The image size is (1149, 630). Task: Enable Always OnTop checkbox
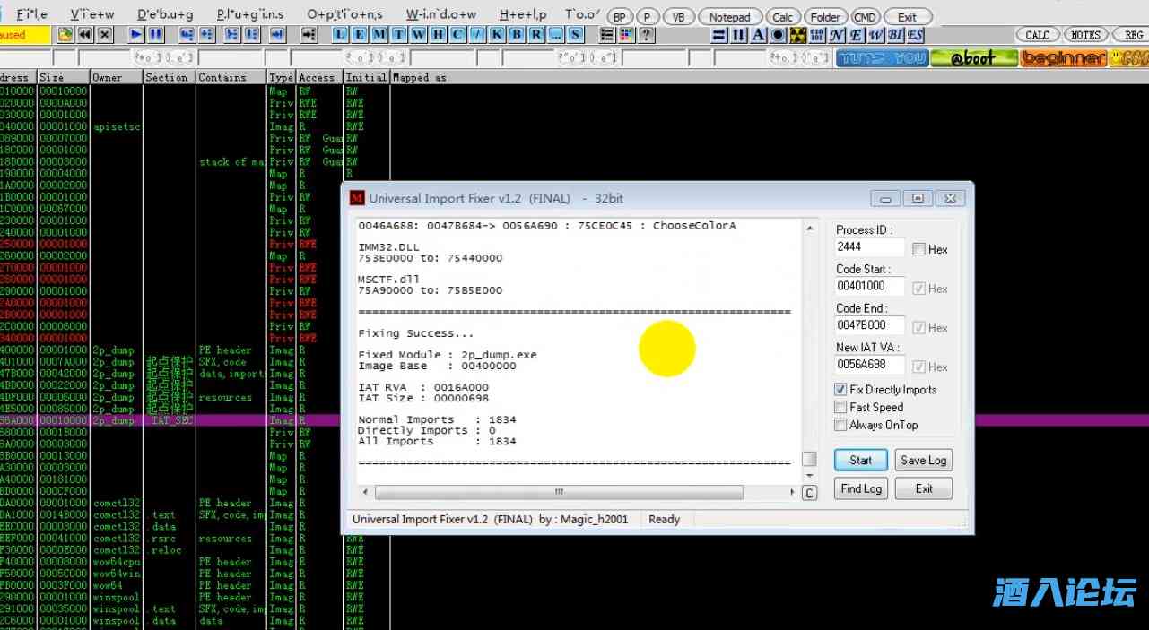pos(840,426)
